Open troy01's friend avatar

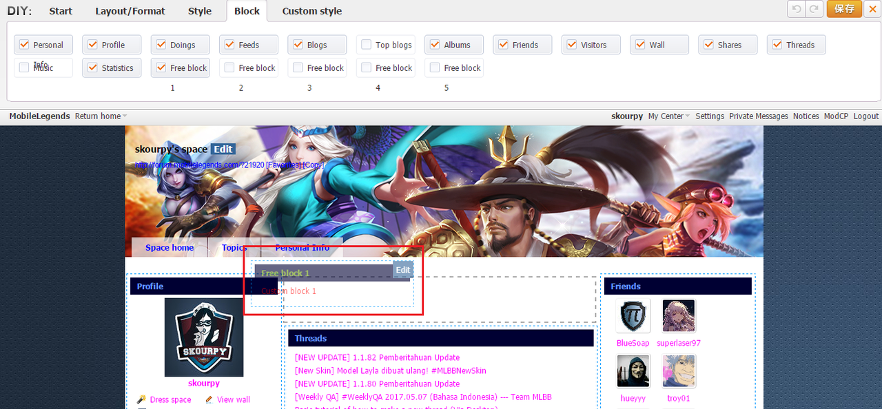coord(679,372)
